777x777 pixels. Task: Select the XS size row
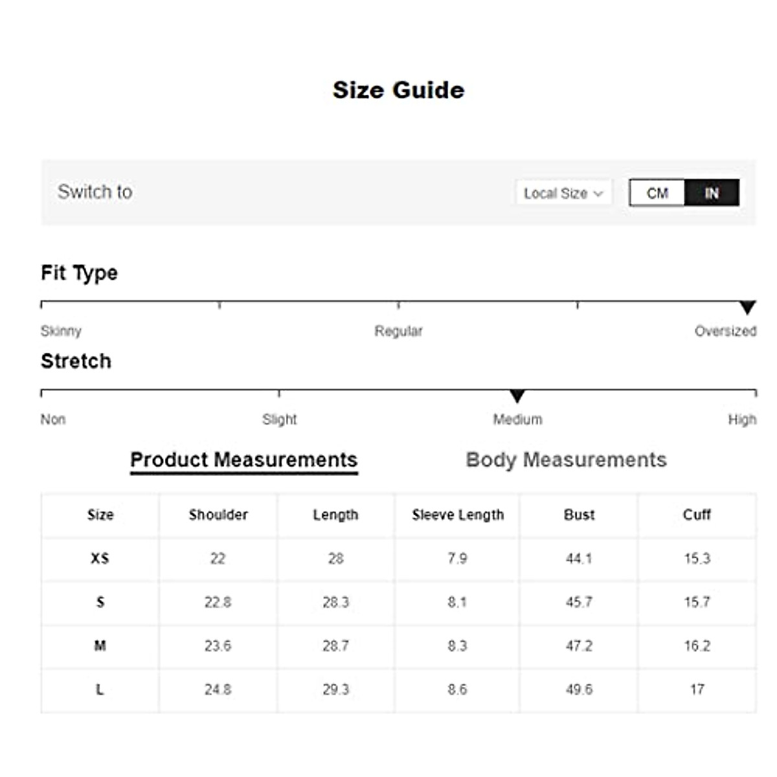click(x=100, y=558)
